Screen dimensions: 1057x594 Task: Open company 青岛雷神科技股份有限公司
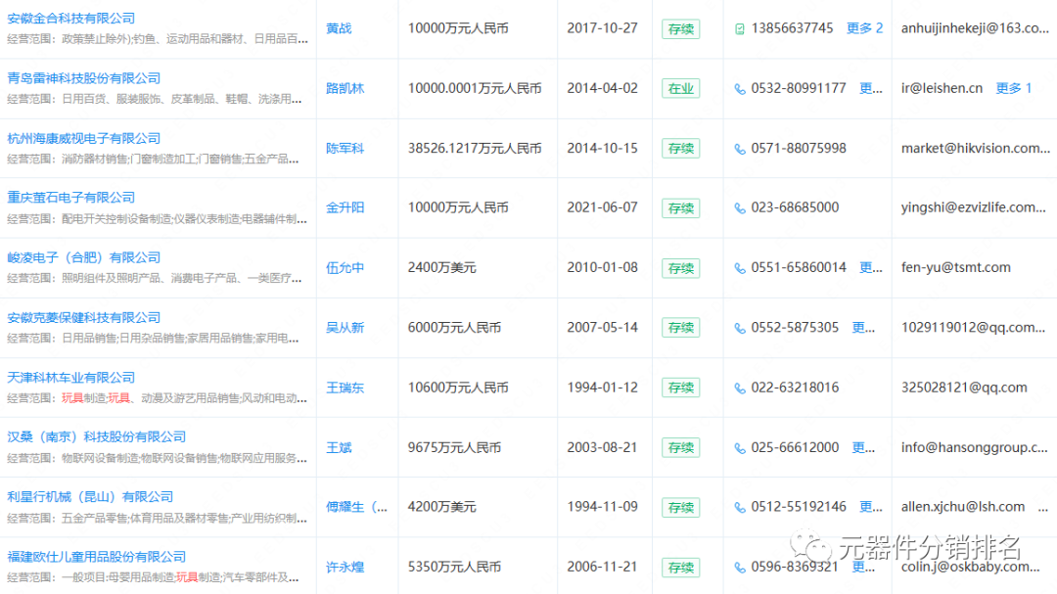click(x=83, y=78)
